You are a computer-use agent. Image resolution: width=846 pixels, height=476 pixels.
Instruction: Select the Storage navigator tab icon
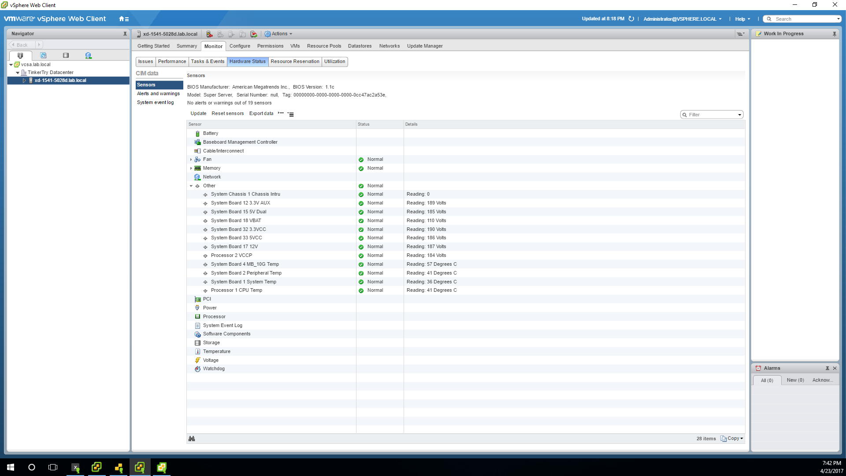[x=66, y=56]
